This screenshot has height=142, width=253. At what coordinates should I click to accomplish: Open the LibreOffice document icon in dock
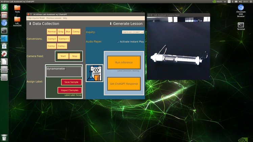4,62
